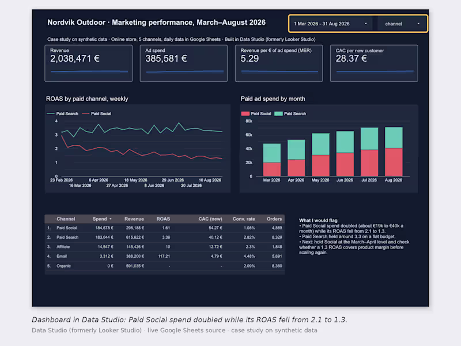Select the Paid Social row in table
This screenshot has width=461, height=346.
(165, 228)
